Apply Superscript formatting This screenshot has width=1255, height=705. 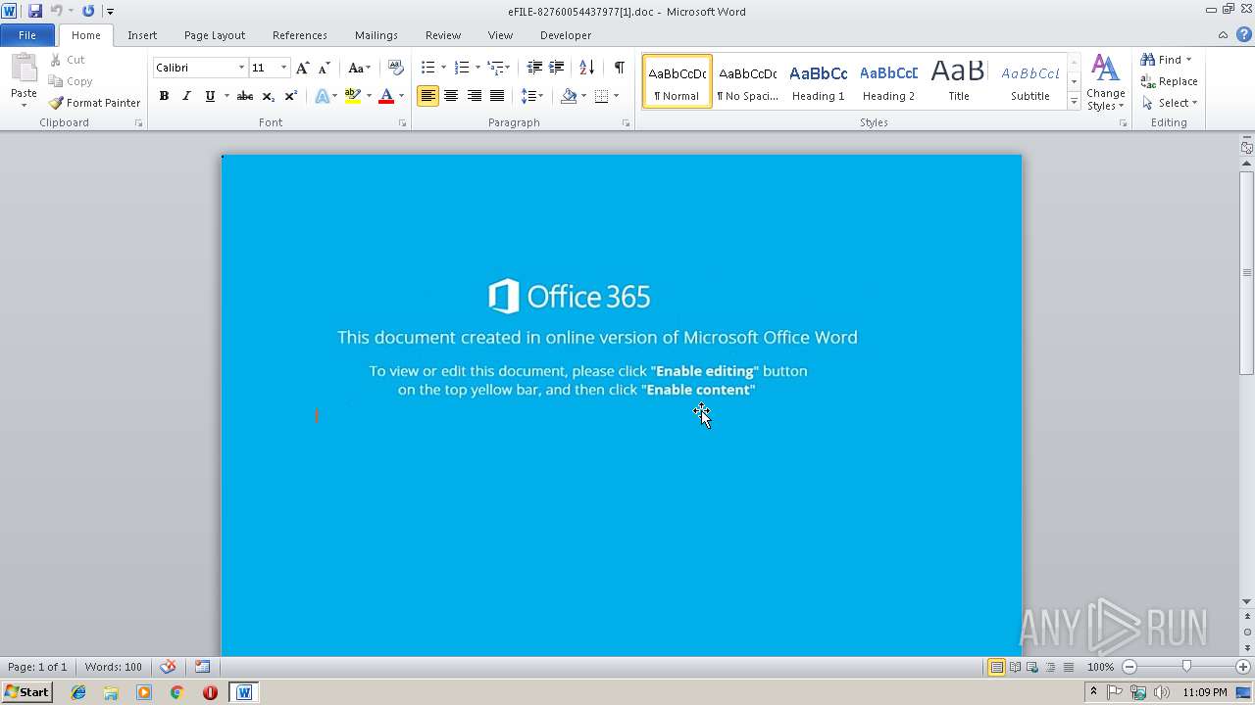290,96
